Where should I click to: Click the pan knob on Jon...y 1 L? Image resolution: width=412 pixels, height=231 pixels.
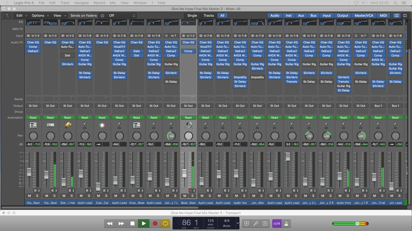point(171,136)
